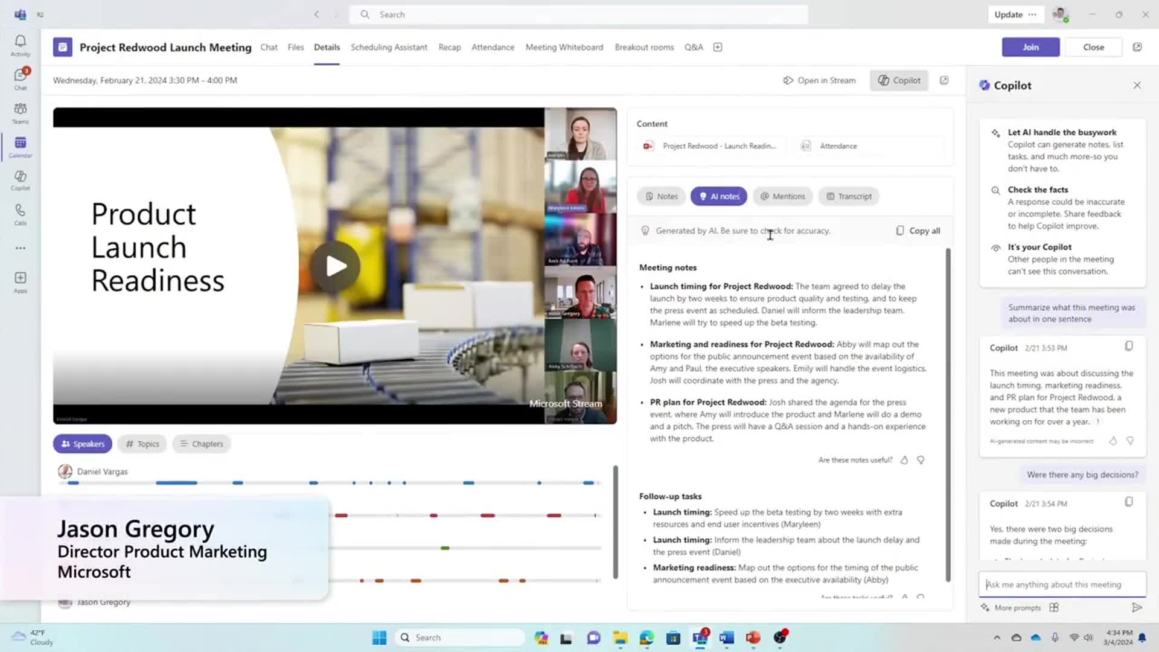Open Calendar in left sidebar
The image size is (1159, 652).
(21, 147)
